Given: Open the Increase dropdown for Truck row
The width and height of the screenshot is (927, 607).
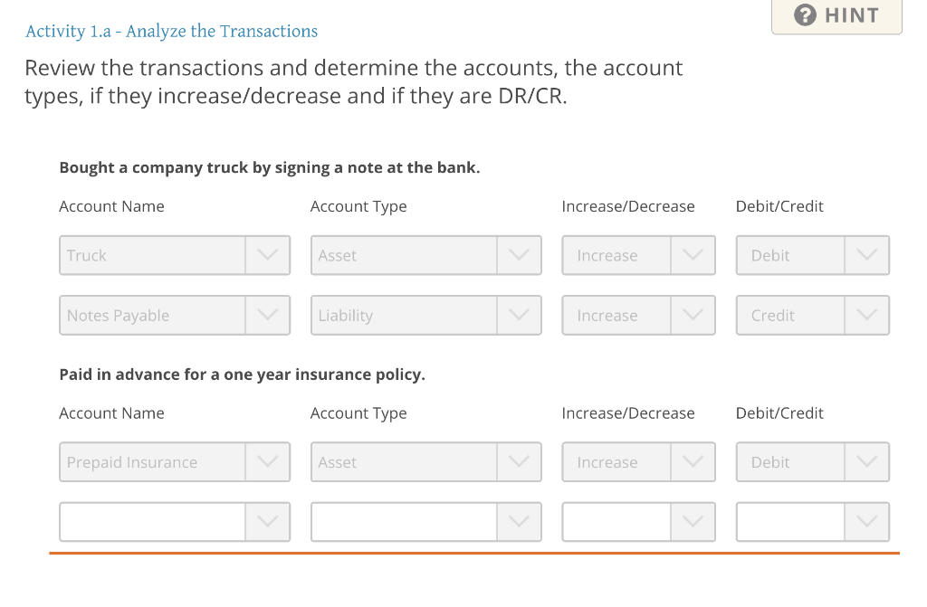Looking at the screenshot, I should tap(693, 255).
